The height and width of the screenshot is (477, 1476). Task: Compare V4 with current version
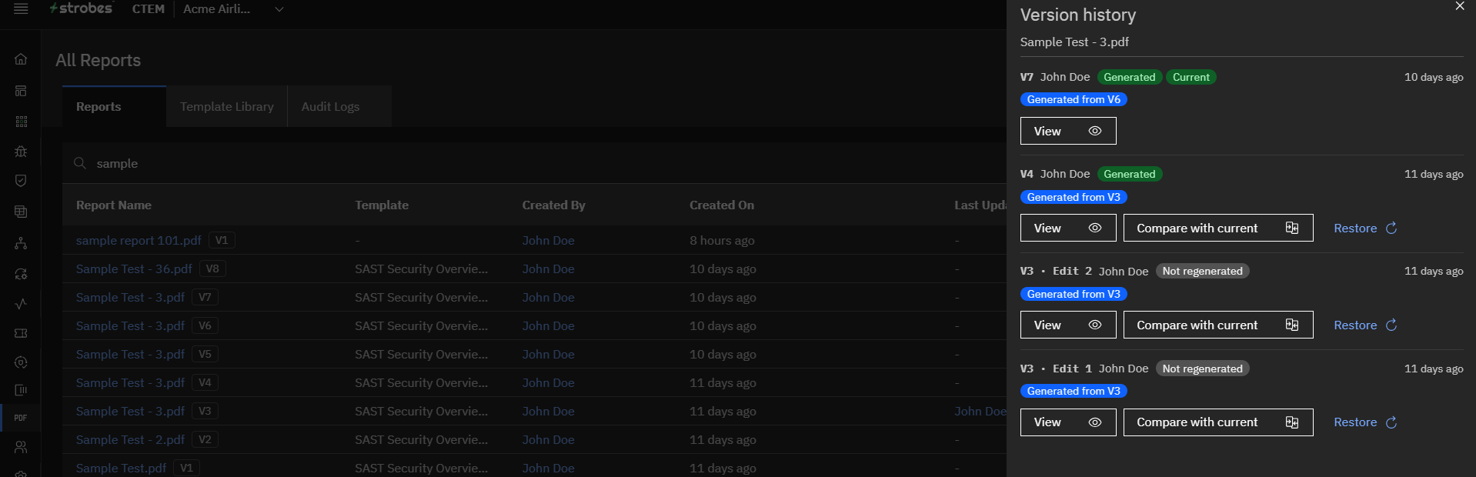tap(1218, 228)
